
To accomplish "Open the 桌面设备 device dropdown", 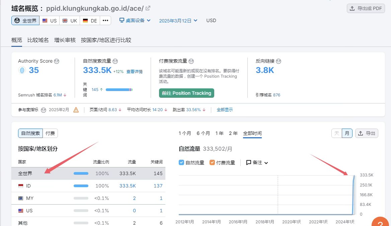I will 135,20.
